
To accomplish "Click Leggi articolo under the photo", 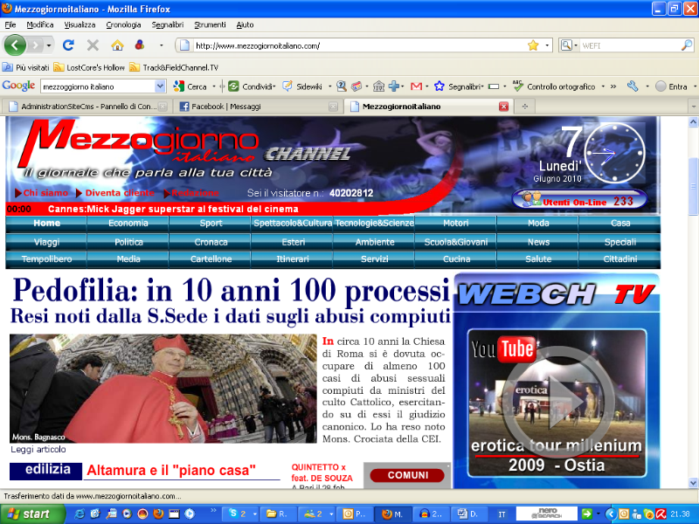I will 38,449.
